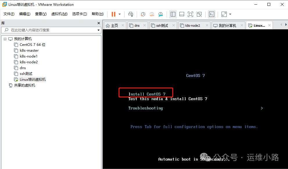The image size is (288, 169).
Task: Click the stretch guest display icon
Action: point(224,14)
